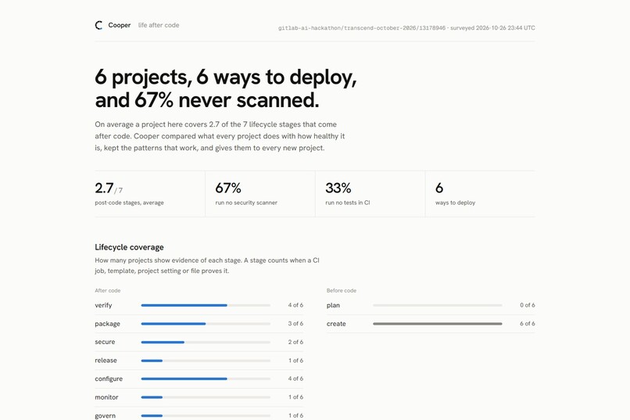630x420 pixels.
Task: Click the monitor progress bar
Action: [206, 397]
